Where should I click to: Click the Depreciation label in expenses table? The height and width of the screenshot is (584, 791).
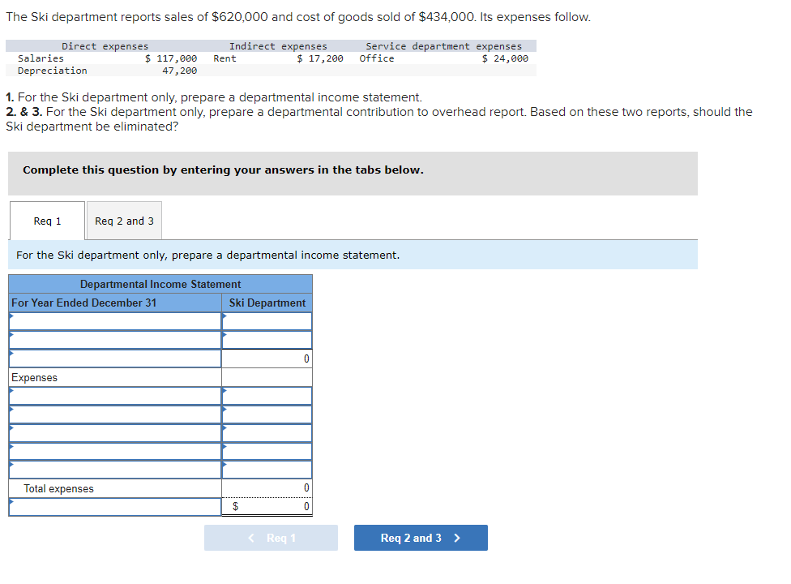(53, 71)
